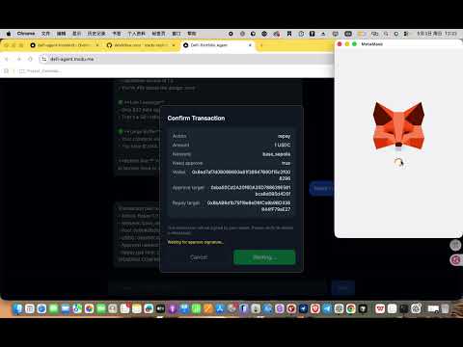The height and width of the screenshot is (347, 463).
Task: Open Google Chrome from the Dock
Action: 351,308
